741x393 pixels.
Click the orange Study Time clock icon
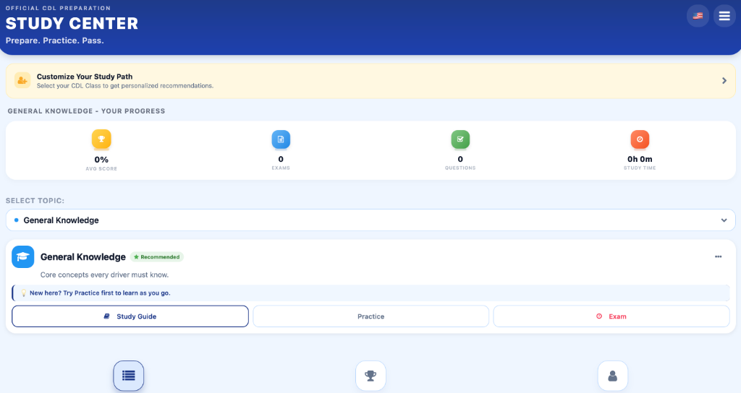[x=640, y=139]
